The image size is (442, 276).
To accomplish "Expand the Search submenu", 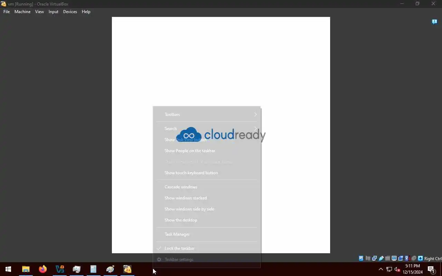I will (207, 128).
